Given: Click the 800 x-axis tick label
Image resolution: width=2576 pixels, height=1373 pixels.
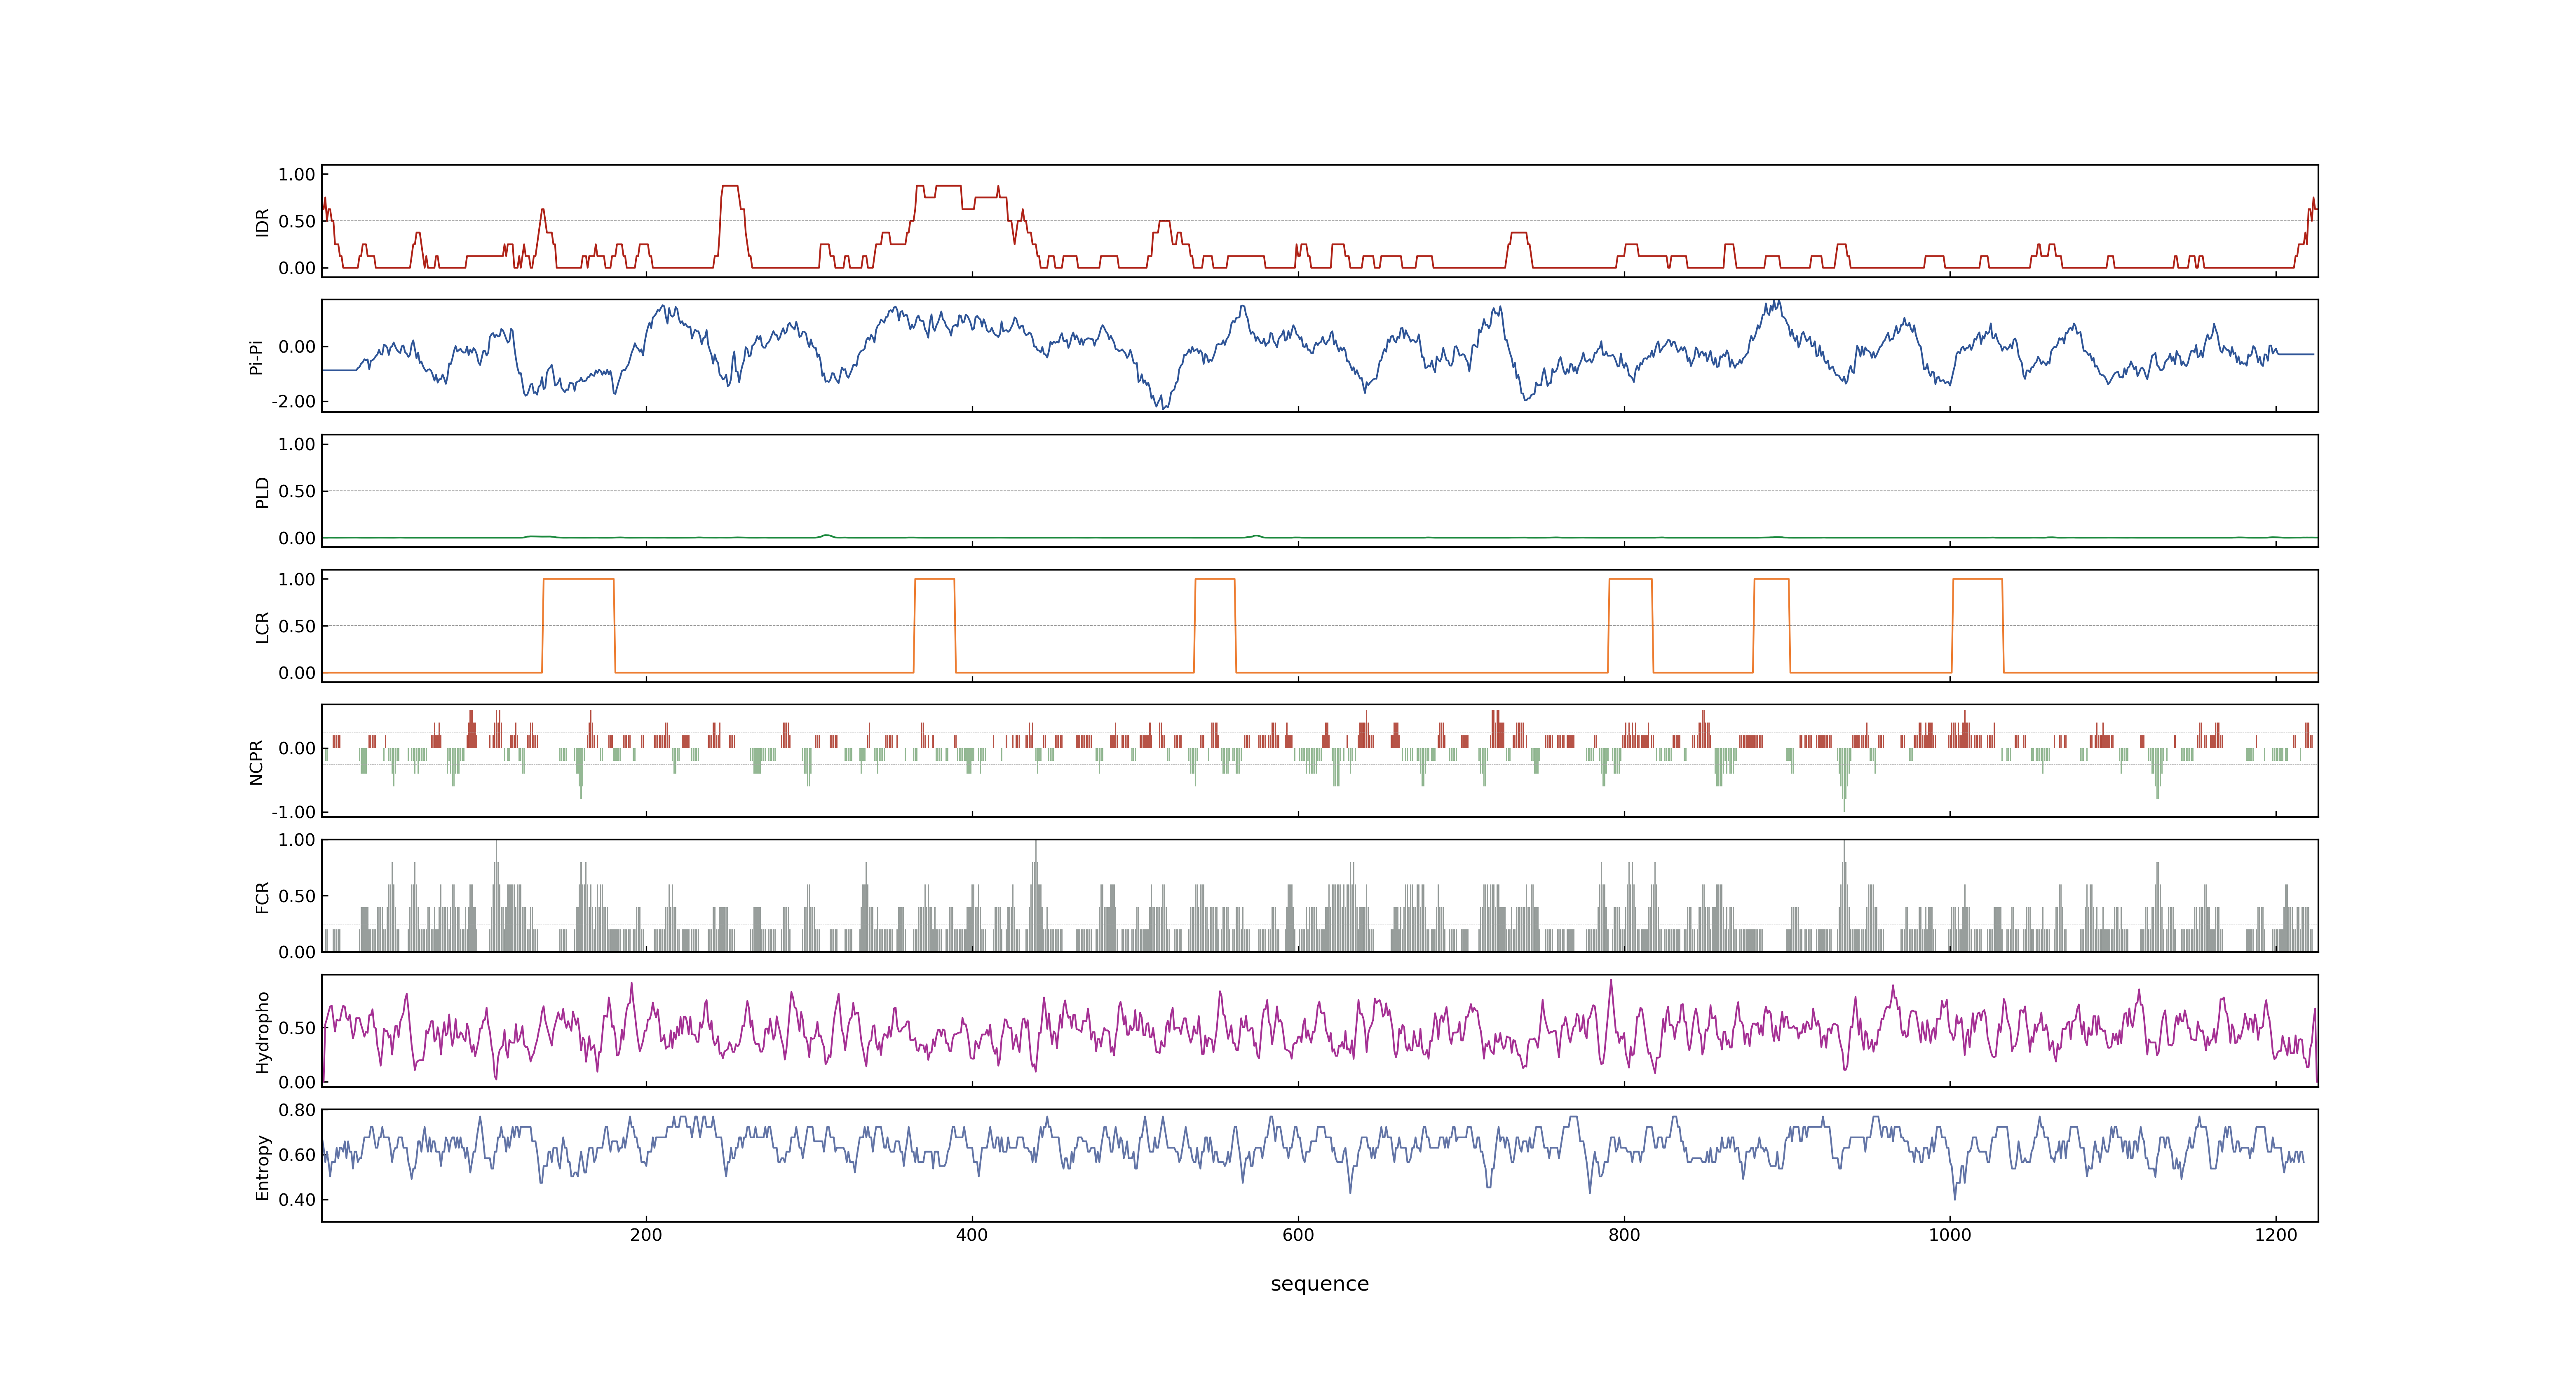Looking at the screenshot, I should click(1624, 1235).
